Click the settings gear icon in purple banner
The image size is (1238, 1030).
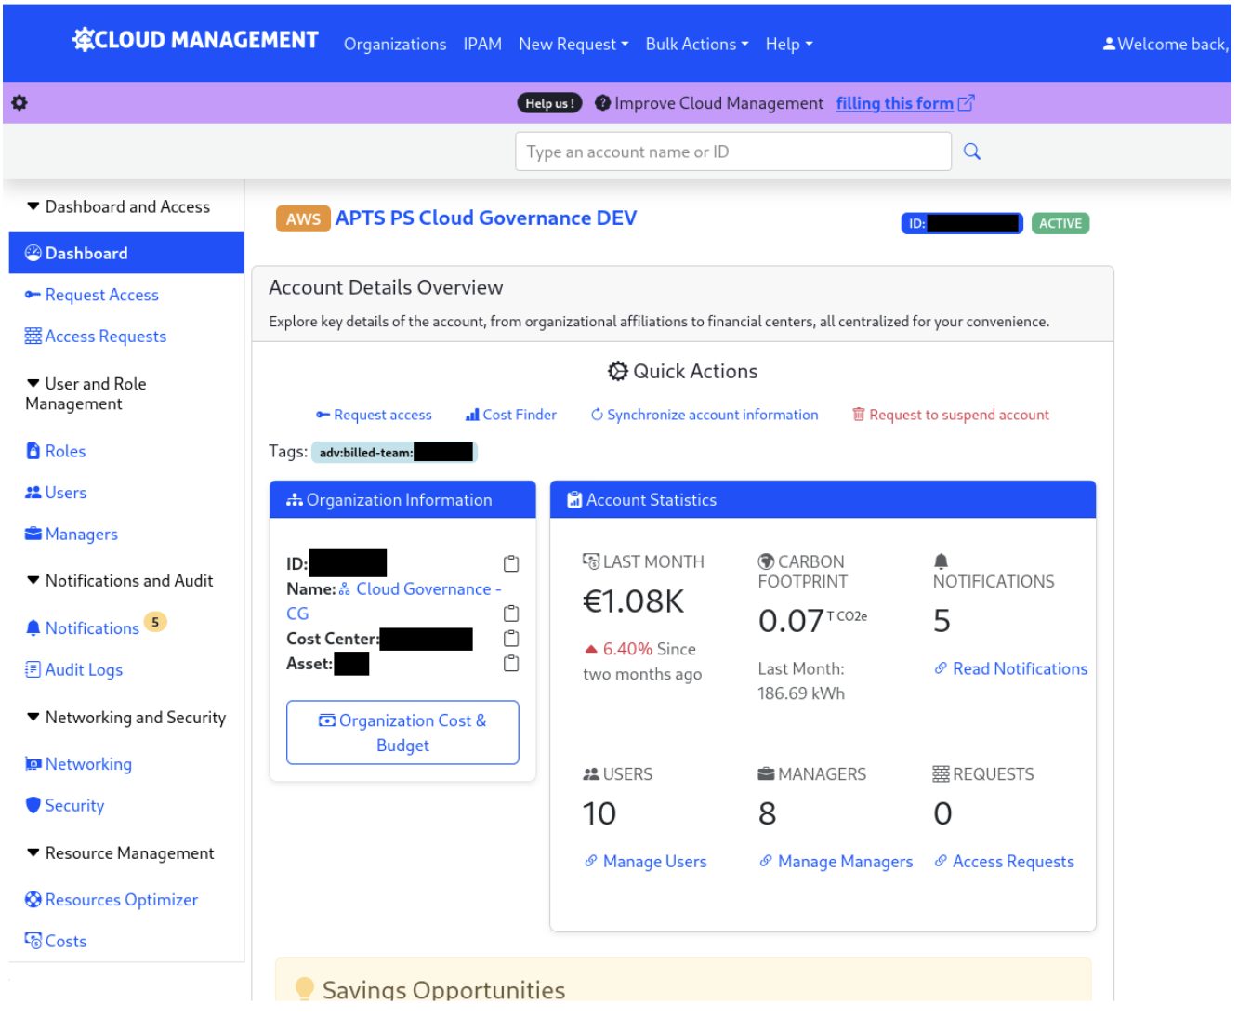coord(20,103)
